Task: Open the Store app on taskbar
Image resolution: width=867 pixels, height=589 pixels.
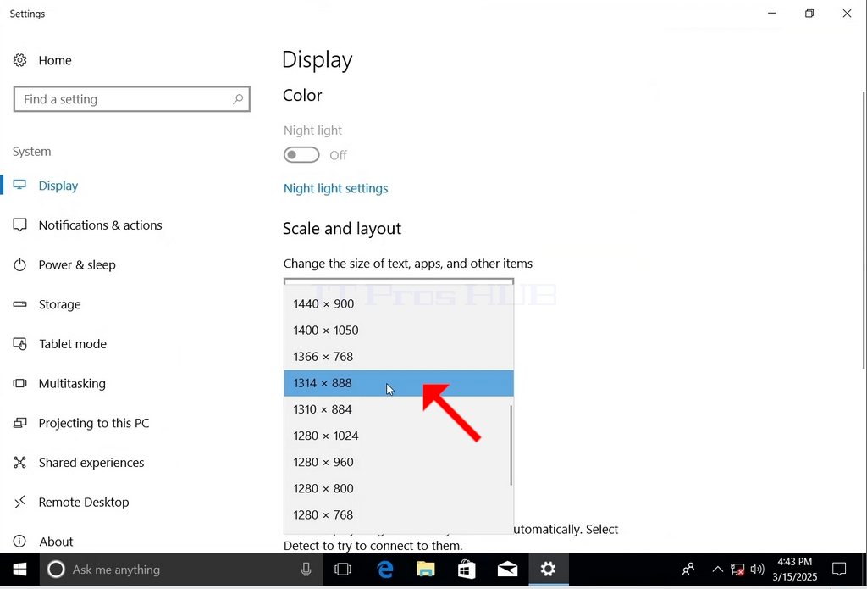Action: (467, 569)
